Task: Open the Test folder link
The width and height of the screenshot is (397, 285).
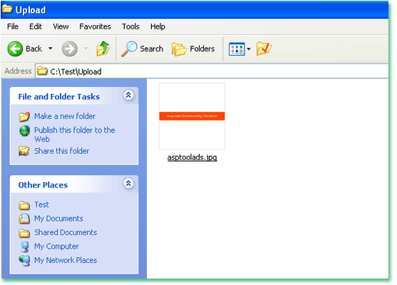Action: (x=41, y=204)
